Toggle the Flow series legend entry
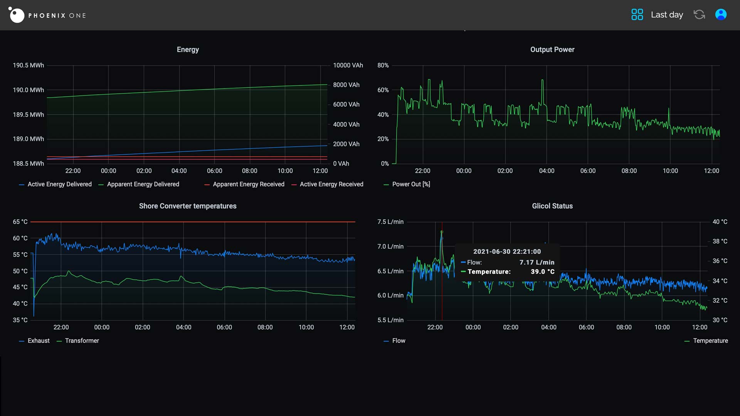The width and height of the screenshot is (740, 416). pyautogui.click(x=399, y=341)
